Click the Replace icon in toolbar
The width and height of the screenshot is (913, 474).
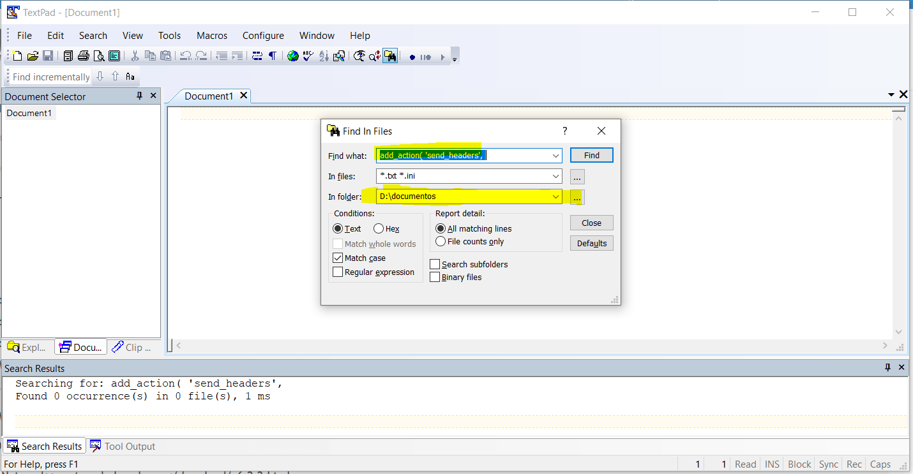pyautogui.click(x=375, y=56)
